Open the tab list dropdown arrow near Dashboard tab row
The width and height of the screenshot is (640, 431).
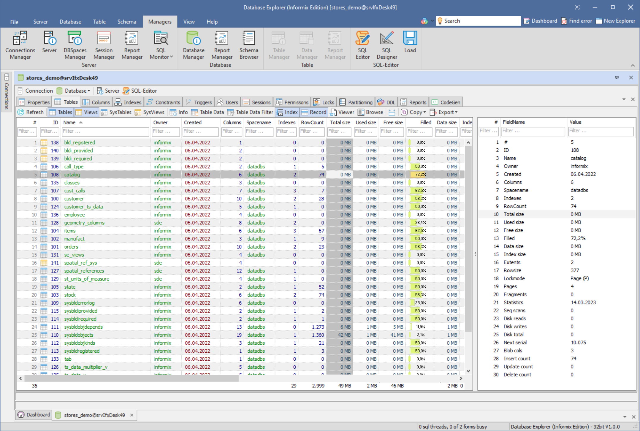coord(625,417)
